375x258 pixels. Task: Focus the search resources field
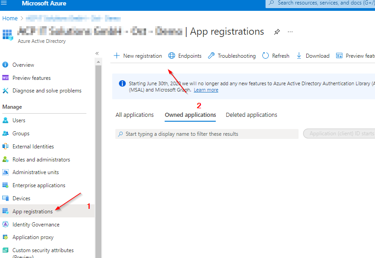(320, 3)
